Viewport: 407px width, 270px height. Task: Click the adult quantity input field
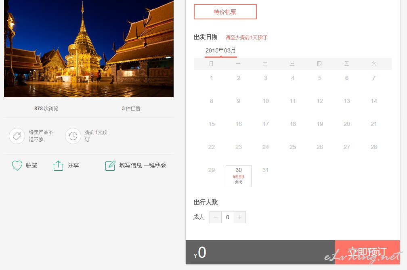[x=228, y=217]
